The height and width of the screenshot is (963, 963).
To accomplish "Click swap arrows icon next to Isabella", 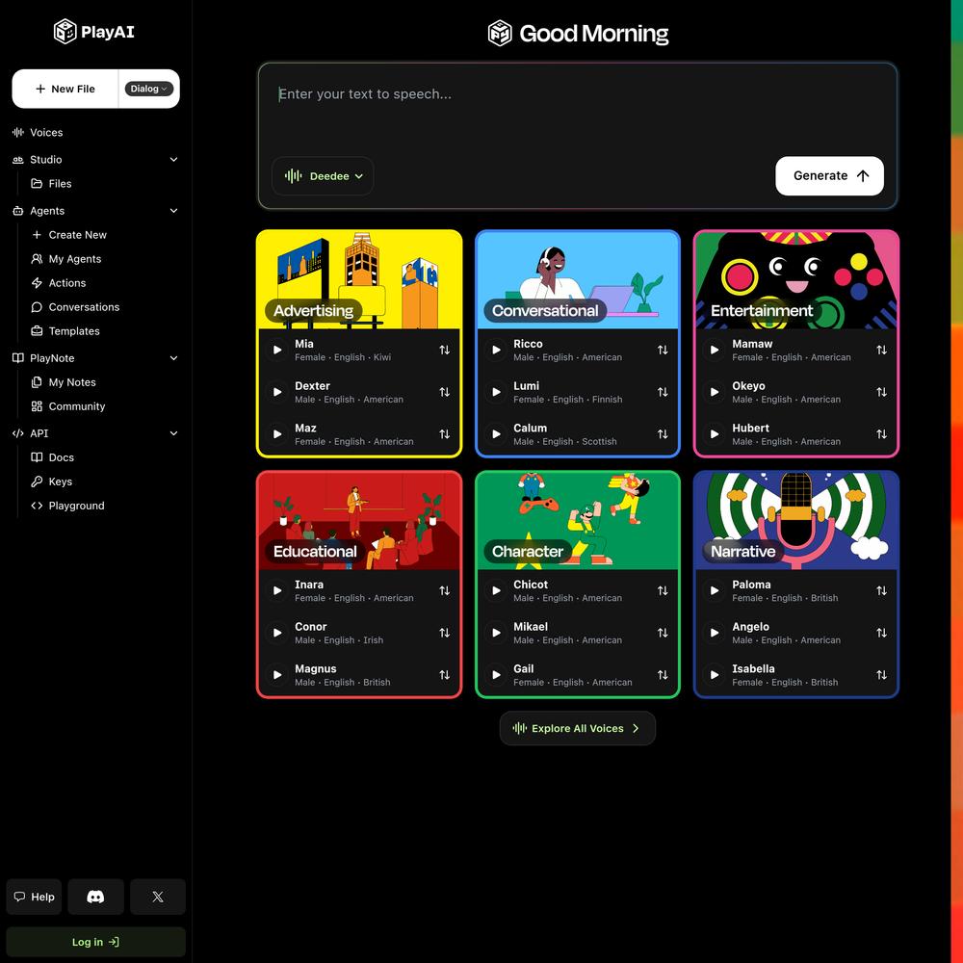I will click(x=881, y=675).
